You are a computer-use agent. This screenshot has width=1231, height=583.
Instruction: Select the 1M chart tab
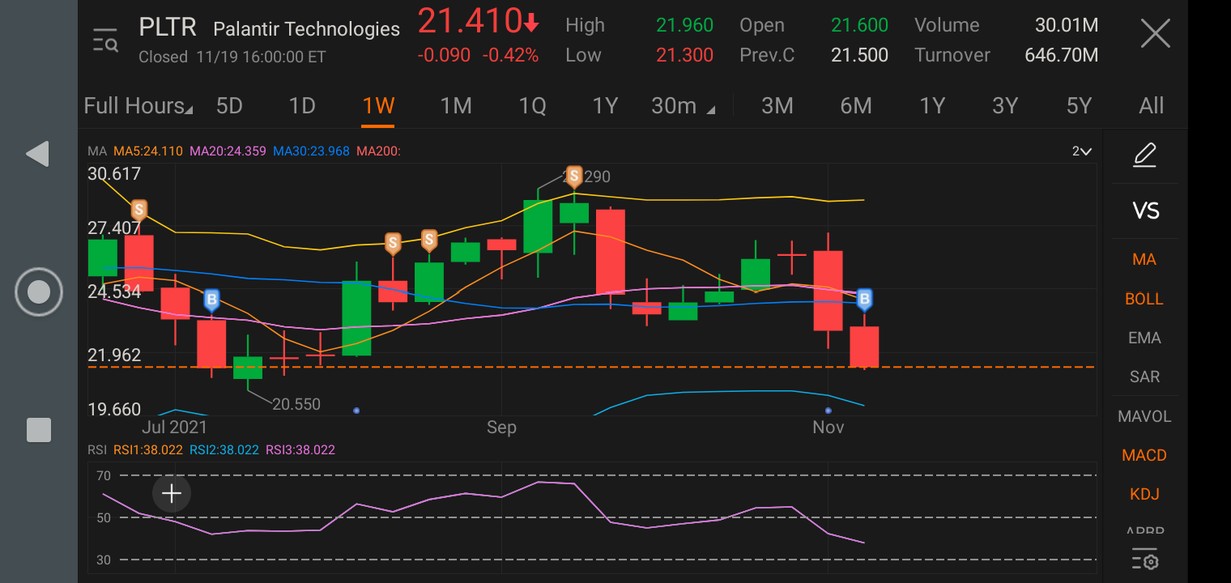click(x=456, y=106)
